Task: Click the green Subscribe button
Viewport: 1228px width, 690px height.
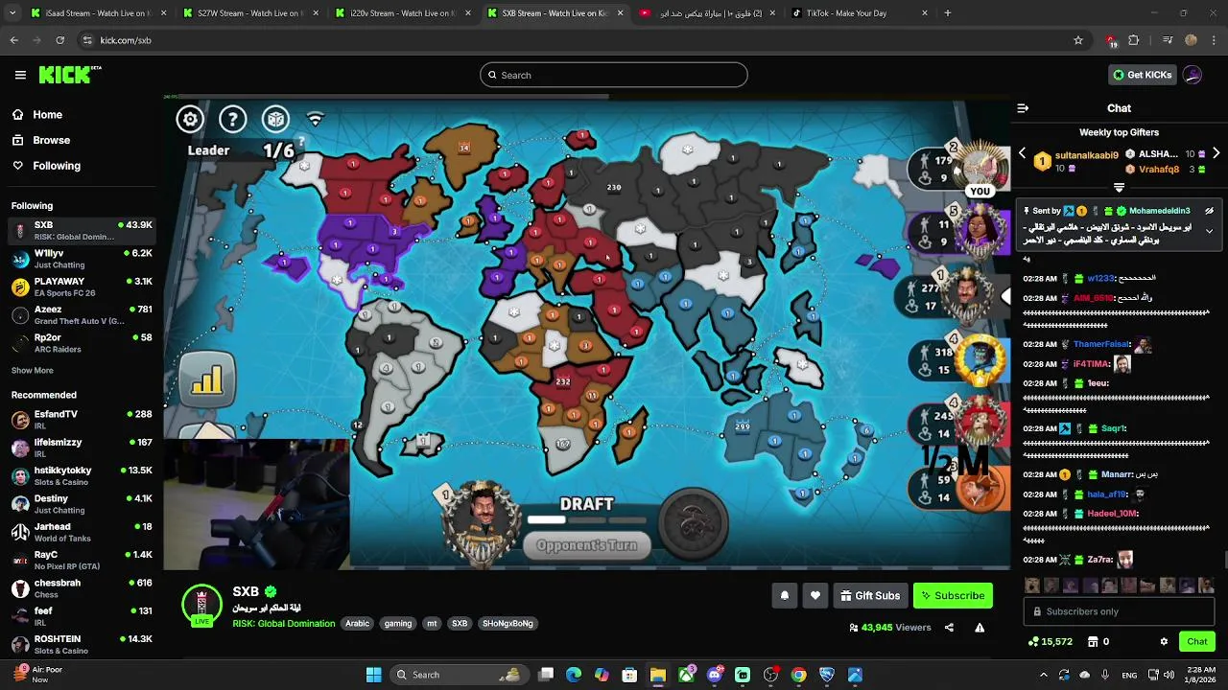Action: click(x=953, y=596)
